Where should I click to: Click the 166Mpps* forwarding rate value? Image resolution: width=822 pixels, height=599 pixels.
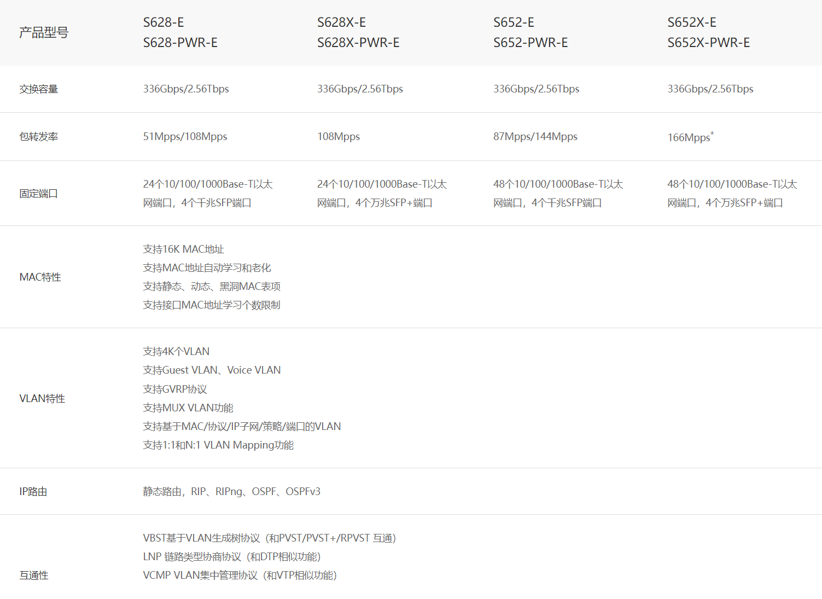pos(690,137)
